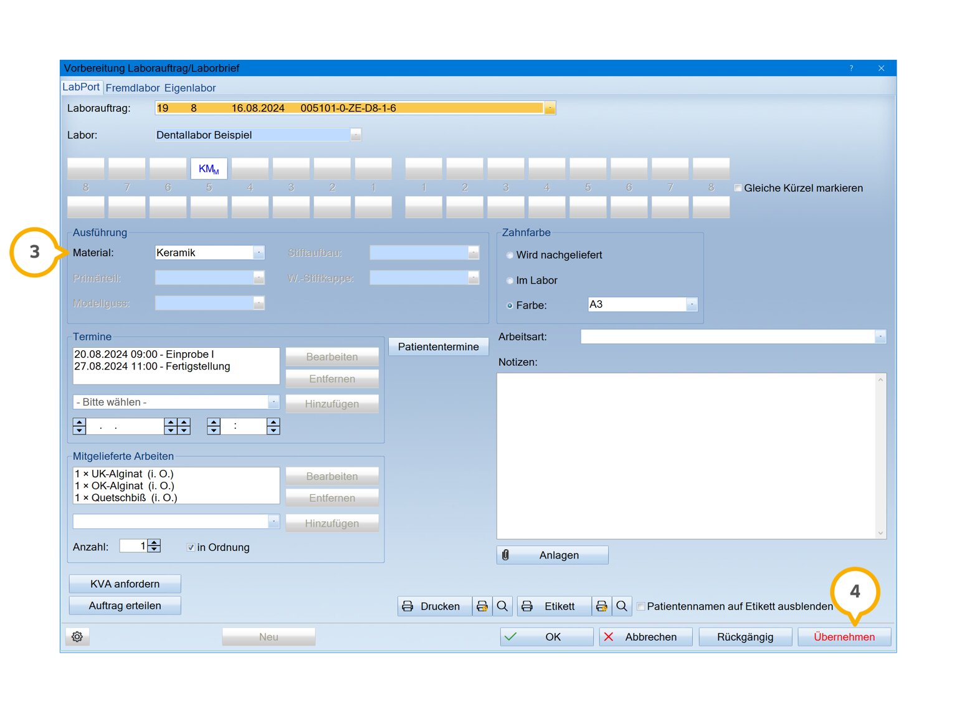Open settings gear icon at bottom left
This screenshot has height=713, width=957.
(x=77, y=637)
